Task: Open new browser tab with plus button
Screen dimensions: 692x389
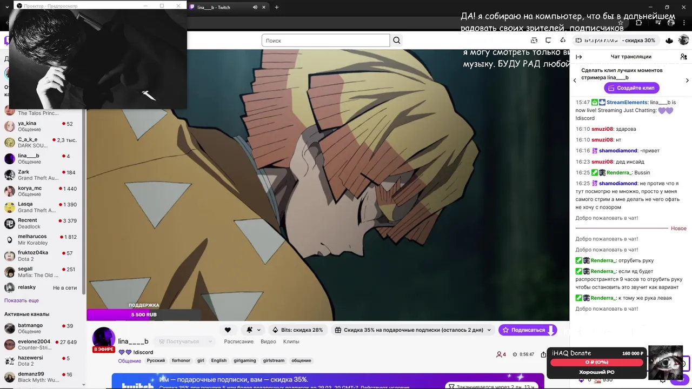Action: [277, 7]
